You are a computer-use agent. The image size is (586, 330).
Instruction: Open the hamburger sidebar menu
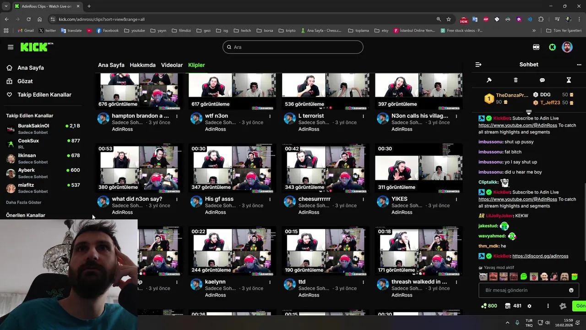pyautogui.click(x=11, y=47)
